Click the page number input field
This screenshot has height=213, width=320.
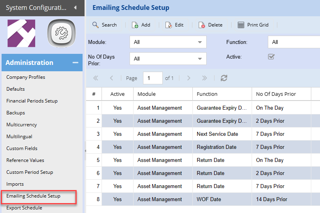point(152,78)
